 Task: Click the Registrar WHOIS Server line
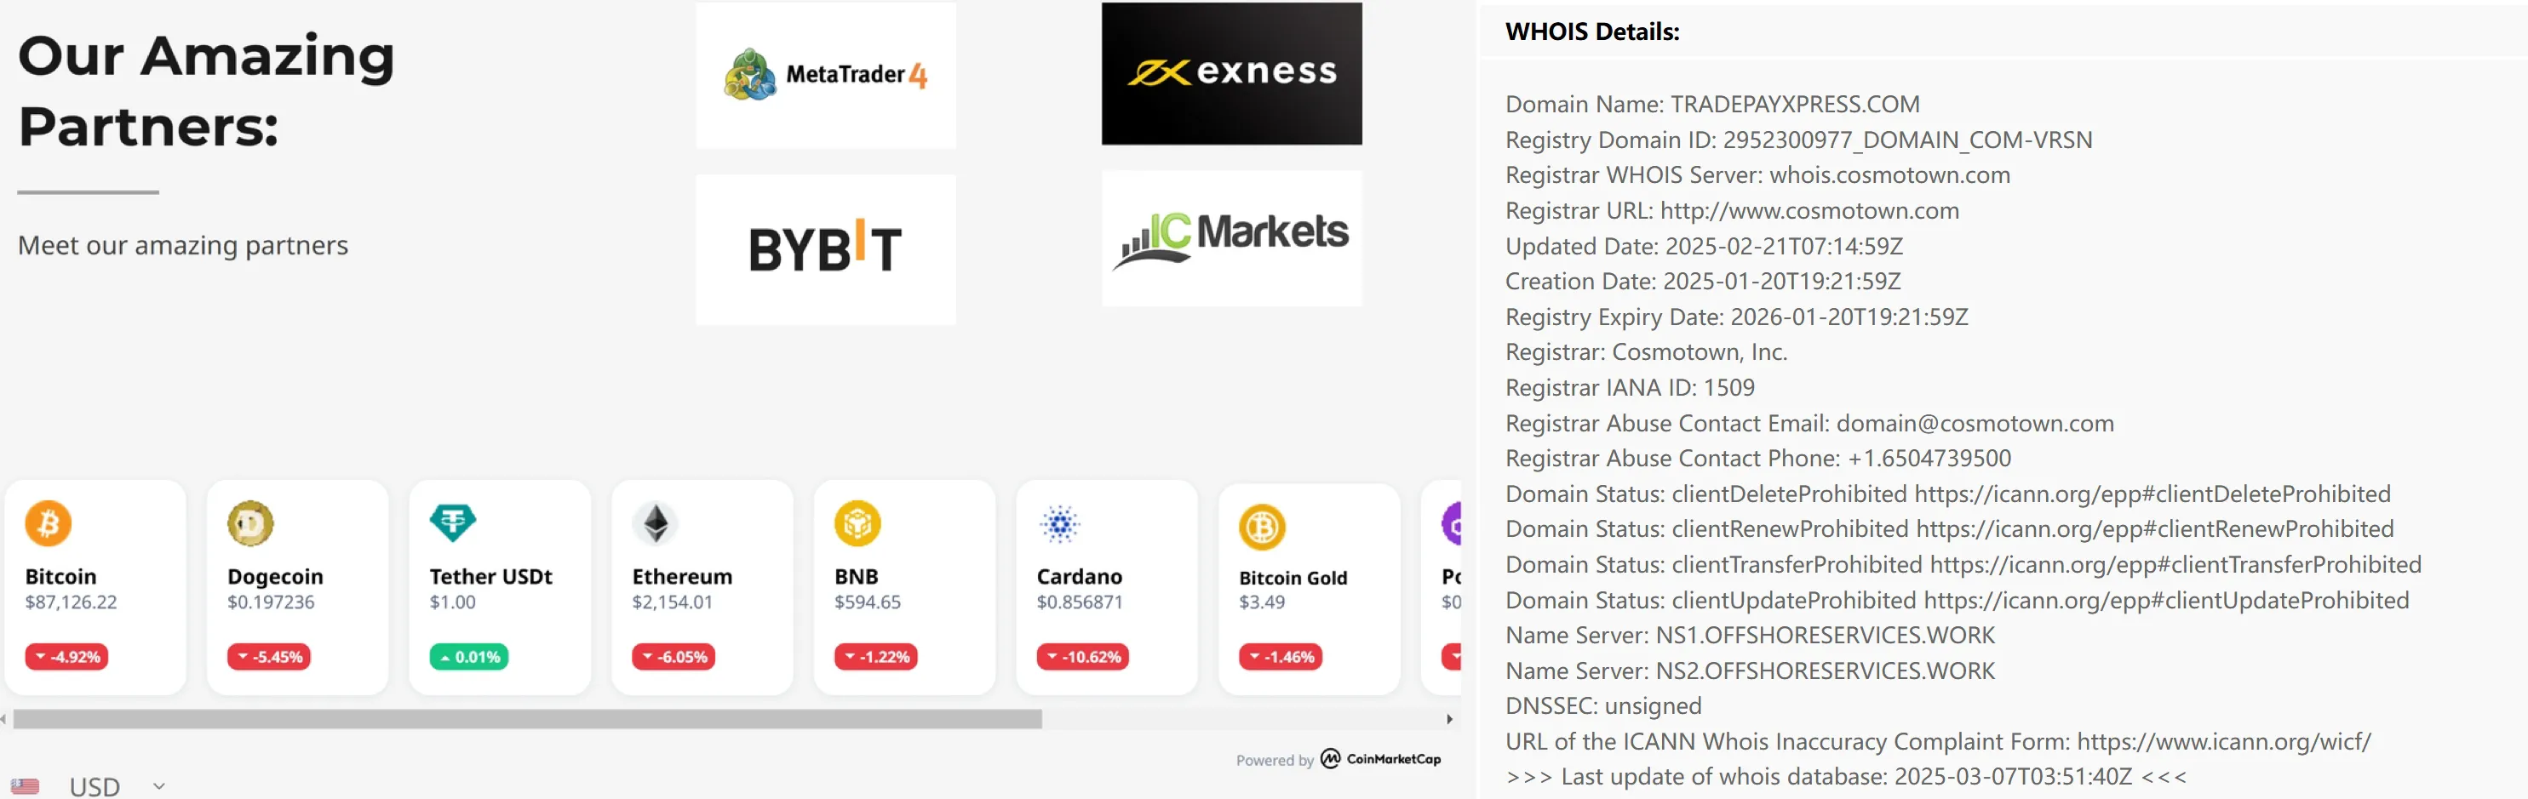(x=1757, y=175)
